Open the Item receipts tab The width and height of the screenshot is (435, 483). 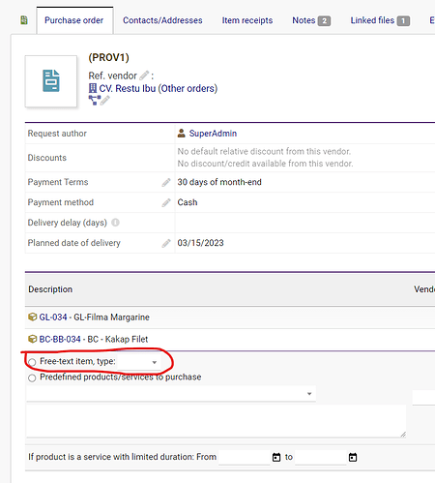247,20
